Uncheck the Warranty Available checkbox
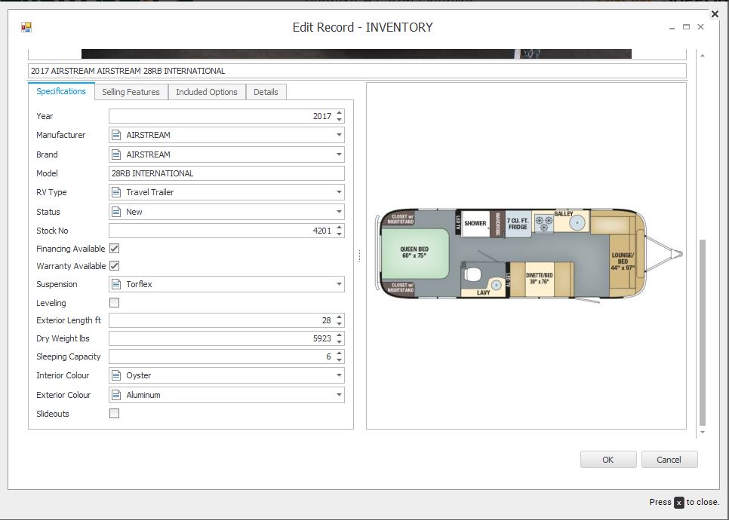729x520 pixels. 115,265
